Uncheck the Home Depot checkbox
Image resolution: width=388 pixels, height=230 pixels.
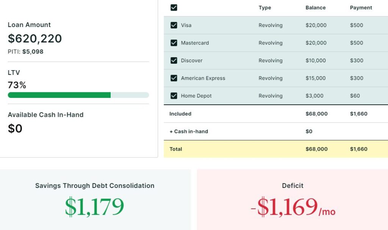pyautogui.click(x=174, y=96)
